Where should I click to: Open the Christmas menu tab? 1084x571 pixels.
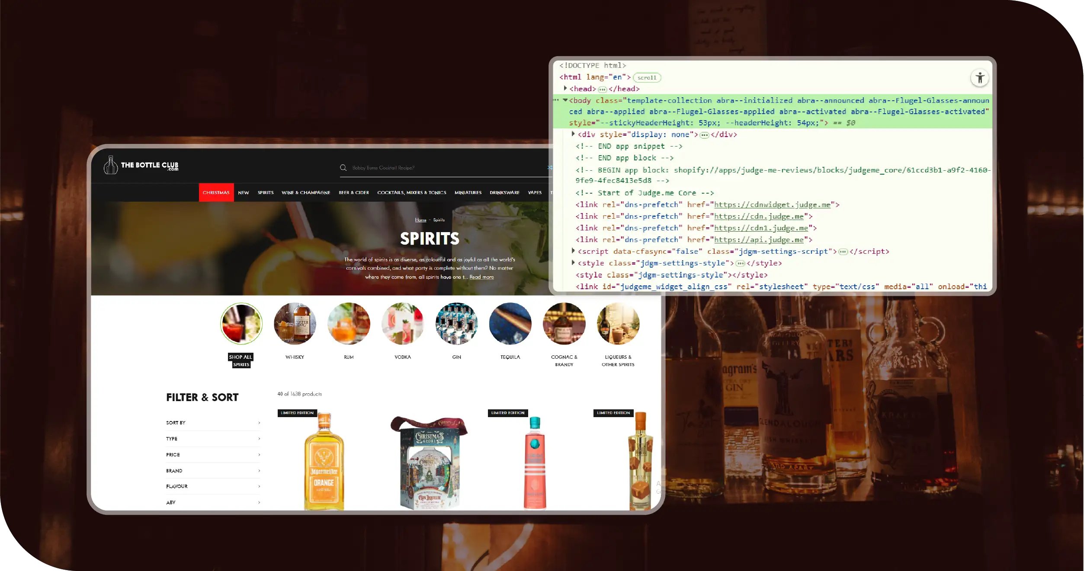pos(216,193)
